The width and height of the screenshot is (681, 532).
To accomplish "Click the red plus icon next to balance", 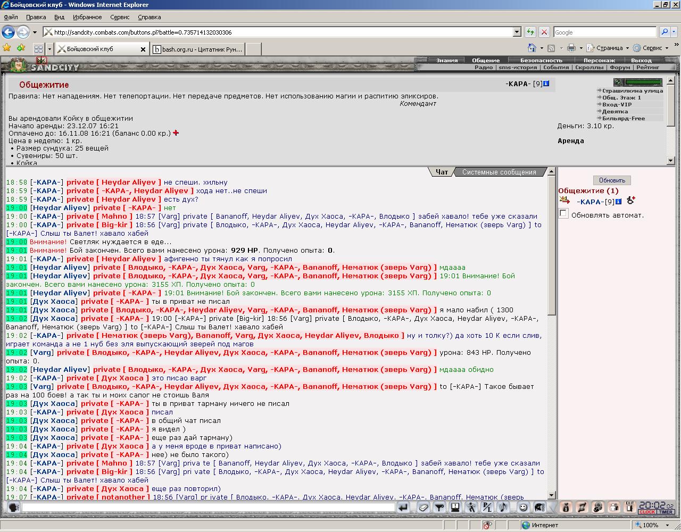I will (x=176, y=133).
